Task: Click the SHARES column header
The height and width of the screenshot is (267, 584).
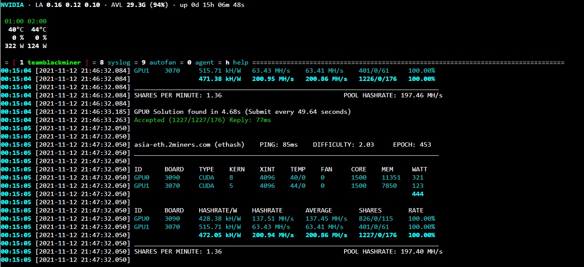Action: (x=370, y=210)
